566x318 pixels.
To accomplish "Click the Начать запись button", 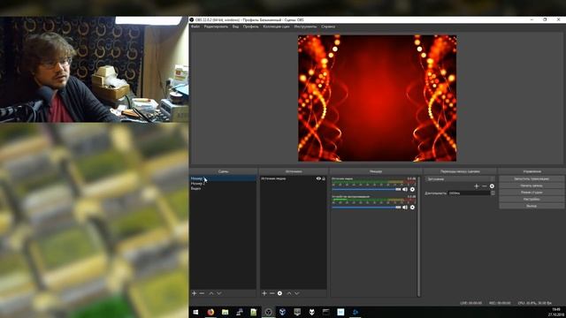I will tap(532, 185).
